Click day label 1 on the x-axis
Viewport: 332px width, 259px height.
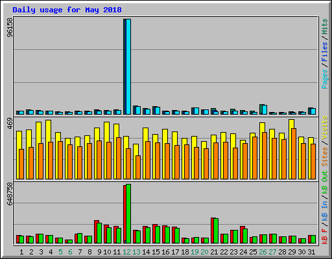tap(21, 252)
